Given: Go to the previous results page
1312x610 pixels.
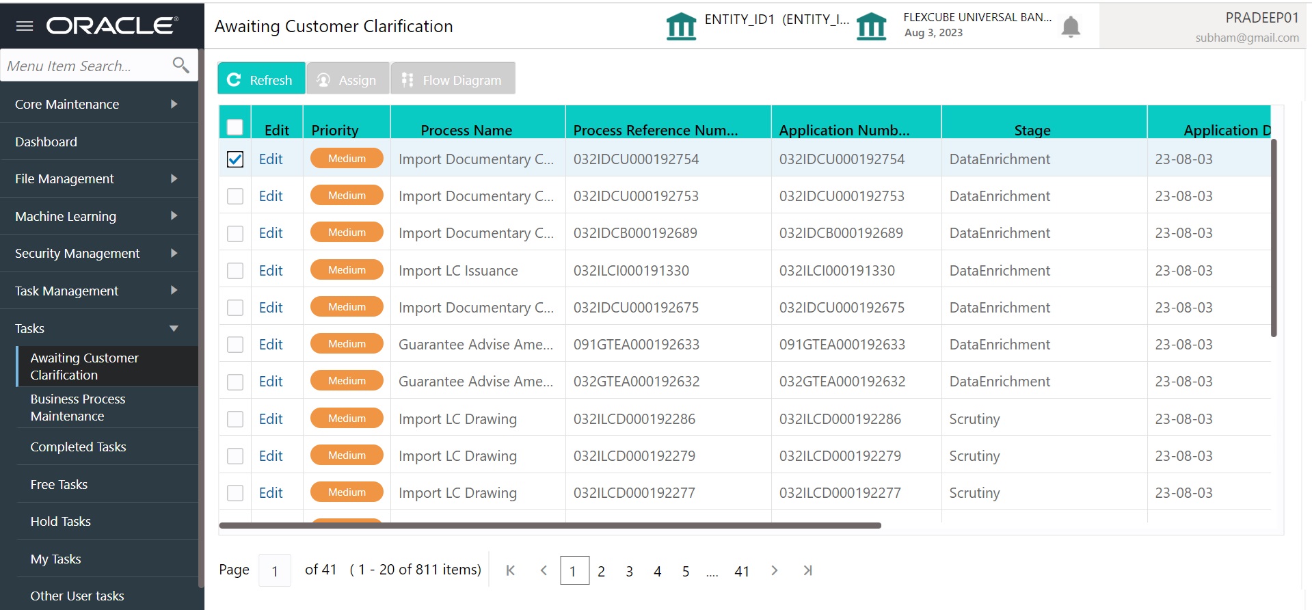Looking at the screenshot, I should click(544, 570).
